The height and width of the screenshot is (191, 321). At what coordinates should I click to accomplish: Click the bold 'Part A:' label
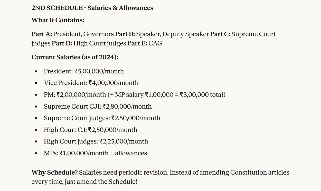coord(42,34)
